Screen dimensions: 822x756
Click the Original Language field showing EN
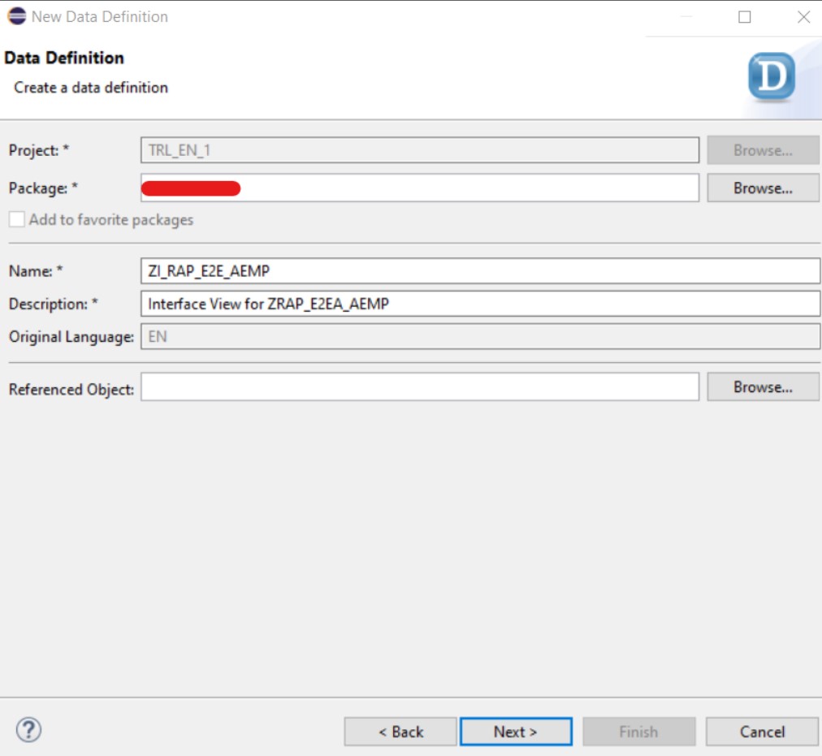coord(479,336)
